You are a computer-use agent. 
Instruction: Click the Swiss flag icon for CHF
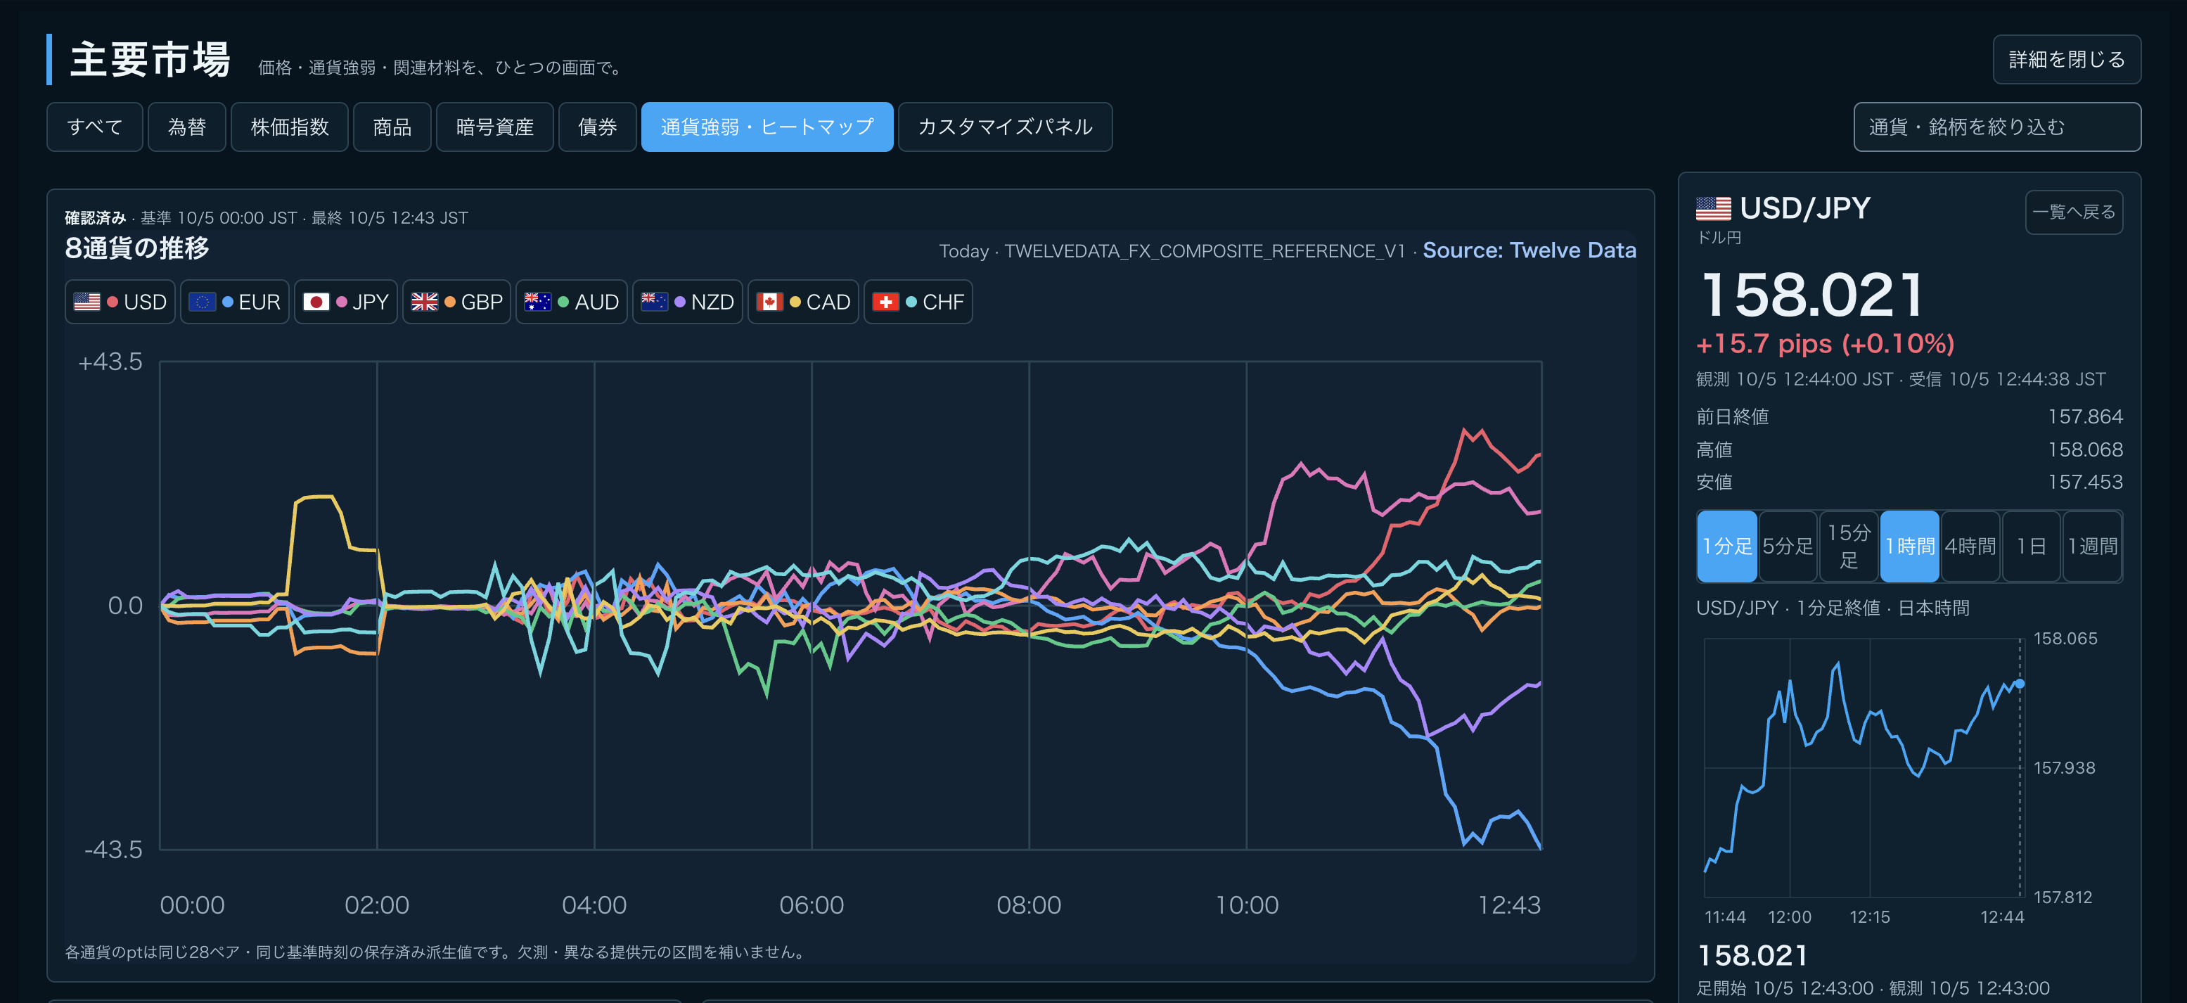pyautogui.click(x=885, y=302)
